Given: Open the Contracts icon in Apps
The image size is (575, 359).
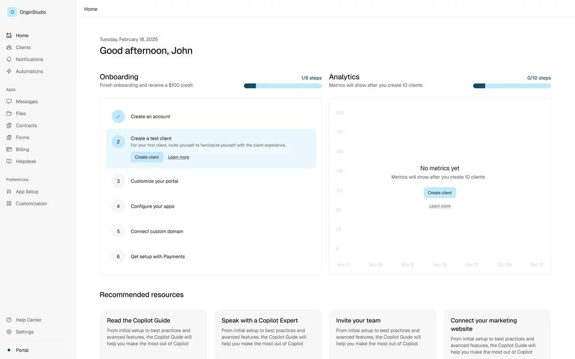Looking at the screenshot, I should tap(8, 124).
